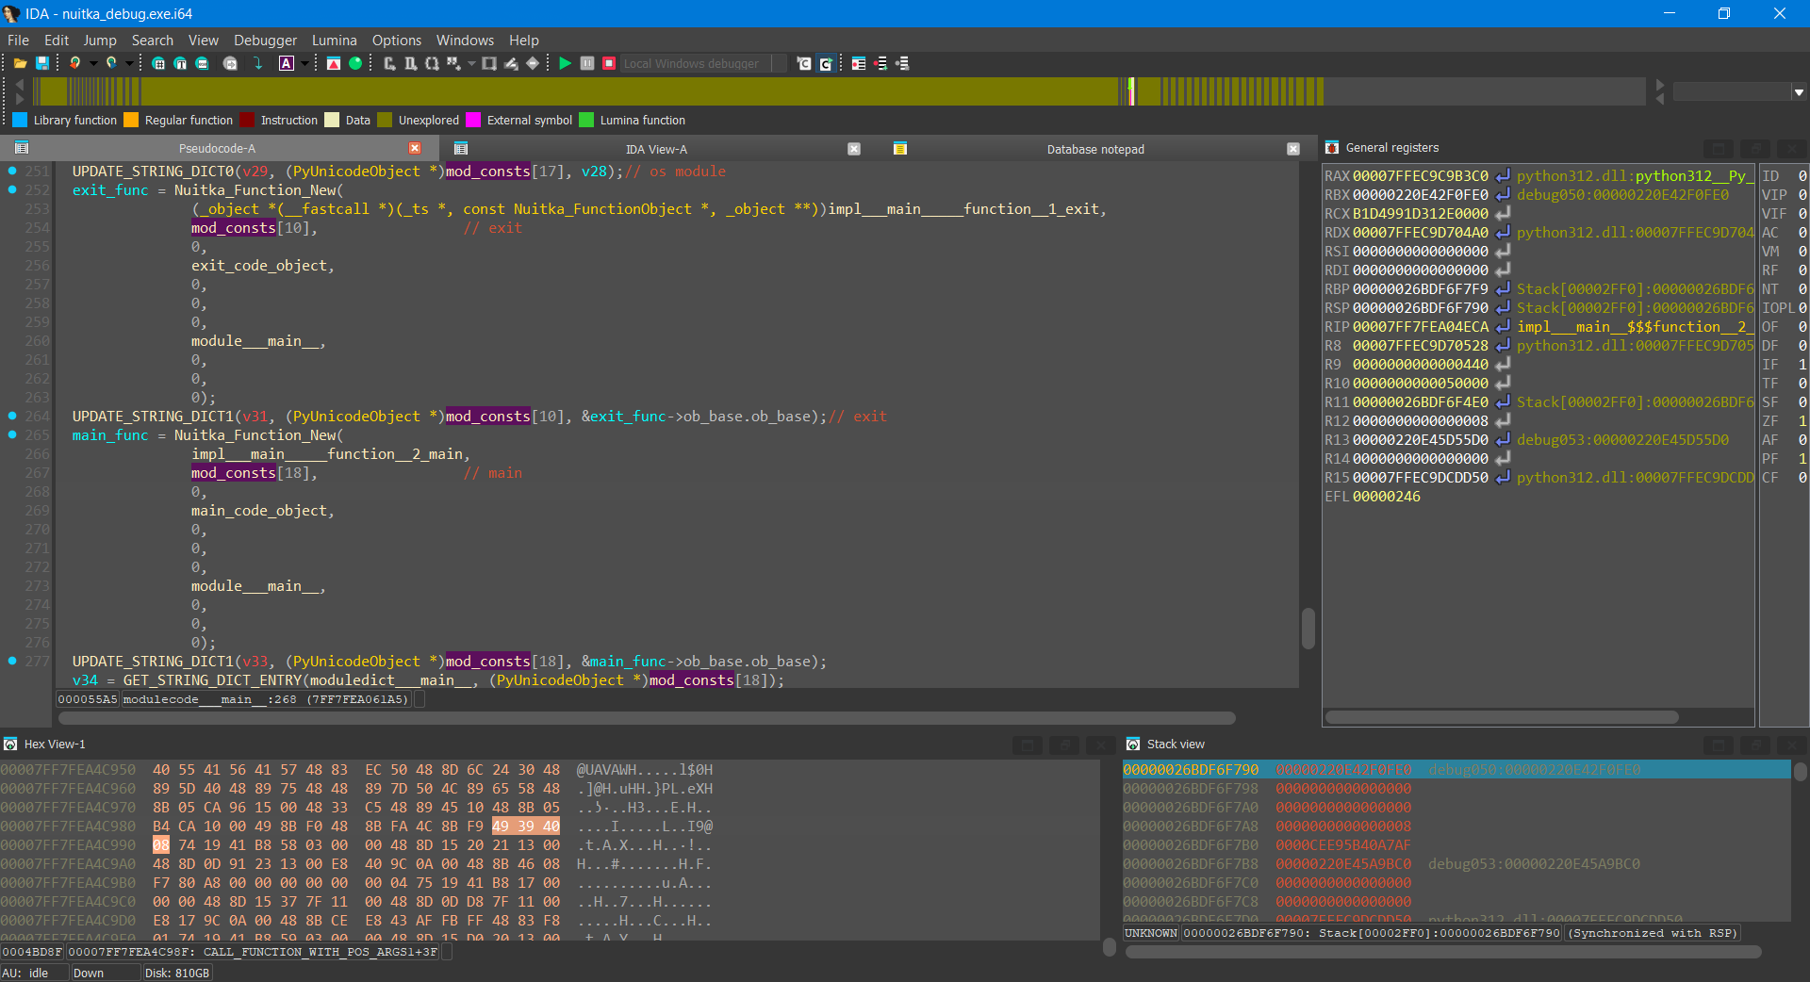1810x982 pixels.
Task: Switch to the Database notepad tab
Action: point(1094,149)
